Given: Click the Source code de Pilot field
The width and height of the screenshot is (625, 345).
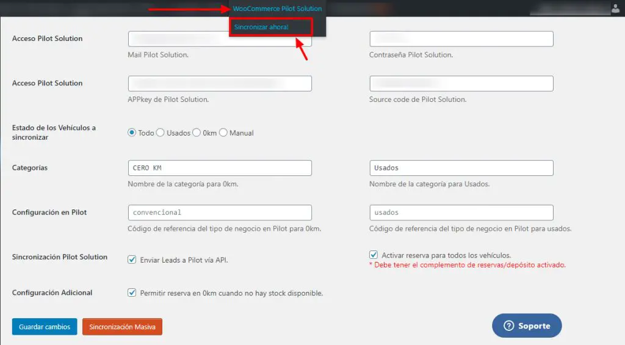Looking at the screenshot, I should 461,84.
